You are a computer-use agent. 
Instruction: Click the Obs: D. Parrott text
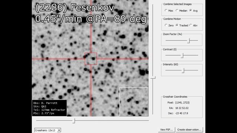[x=45, y=103]
